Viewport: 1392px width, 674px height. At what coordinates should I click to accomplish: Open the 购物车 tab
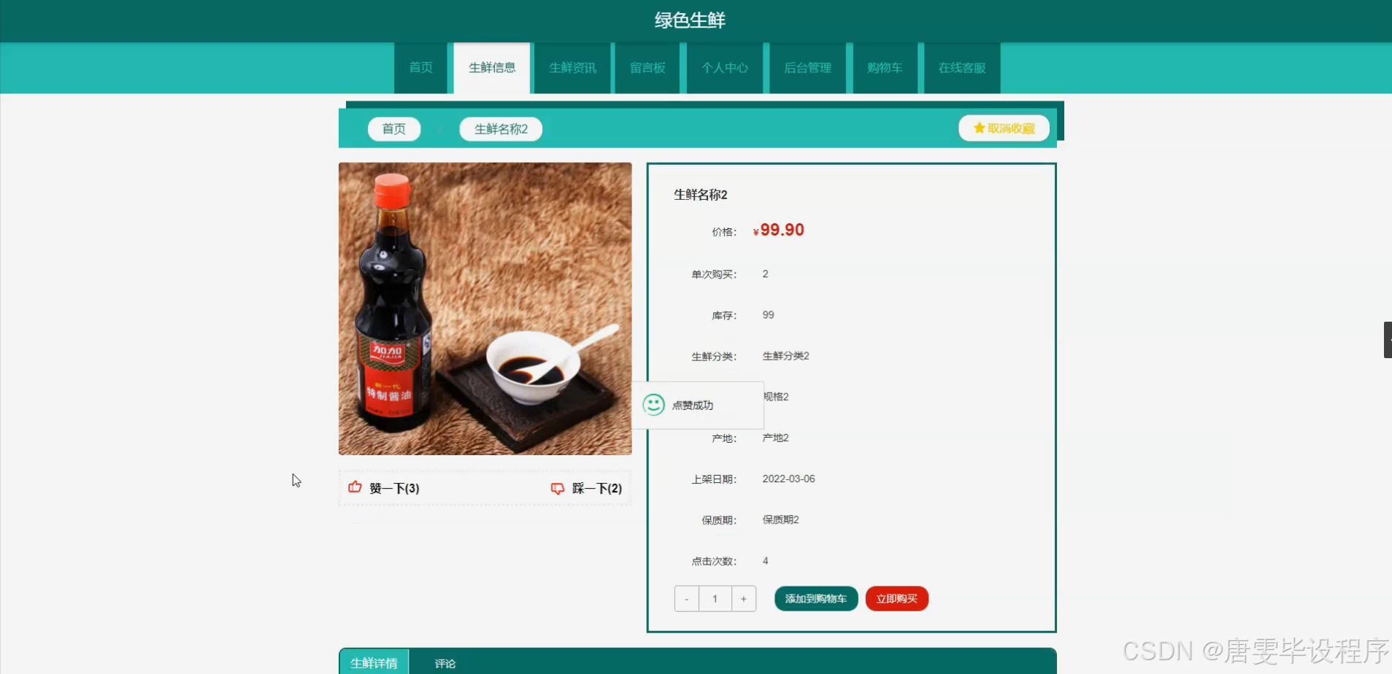(885, 68)
